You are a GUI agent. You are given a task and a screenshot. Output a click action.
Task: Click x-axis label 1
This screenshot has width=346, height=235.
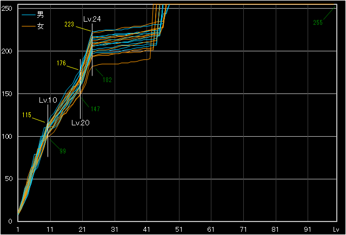click(18, 230)
